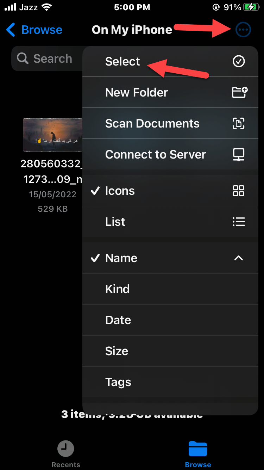Go back to Browse
Screen dimensions: 264x470
34,30
